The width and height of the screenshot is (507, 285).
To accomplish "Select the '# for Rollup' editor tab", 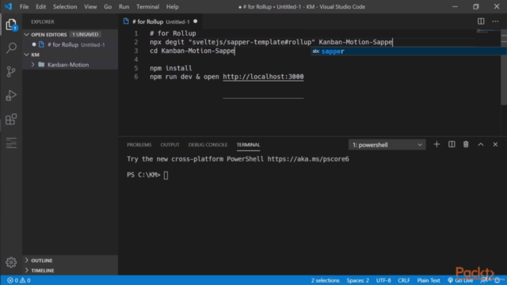I will 160,21.
